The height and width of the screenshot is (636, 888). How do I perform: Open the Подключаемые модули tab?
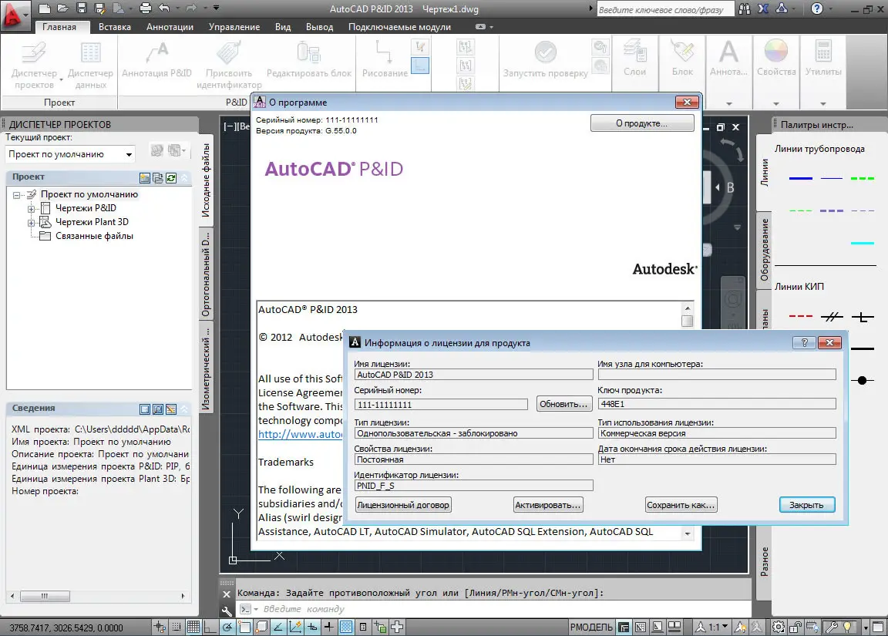coord(399,27)
